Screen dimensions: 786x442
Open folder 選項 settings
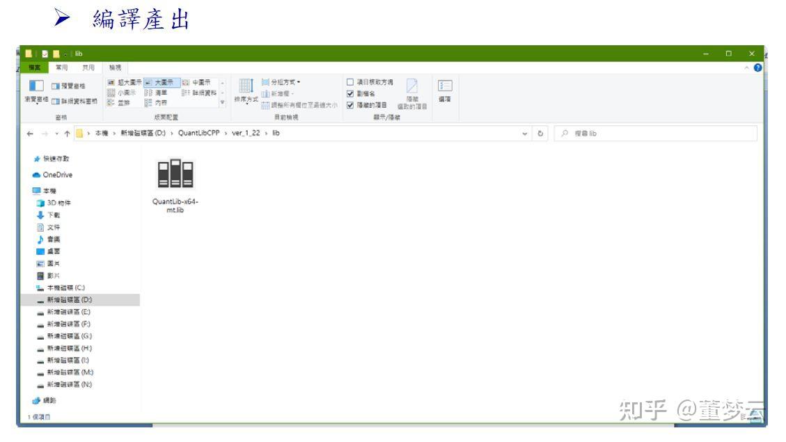pyautogui.click(x=443, y=90)
